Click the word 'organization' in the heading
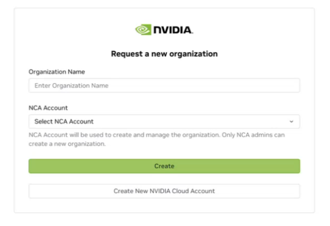 (x=194, y=54)
